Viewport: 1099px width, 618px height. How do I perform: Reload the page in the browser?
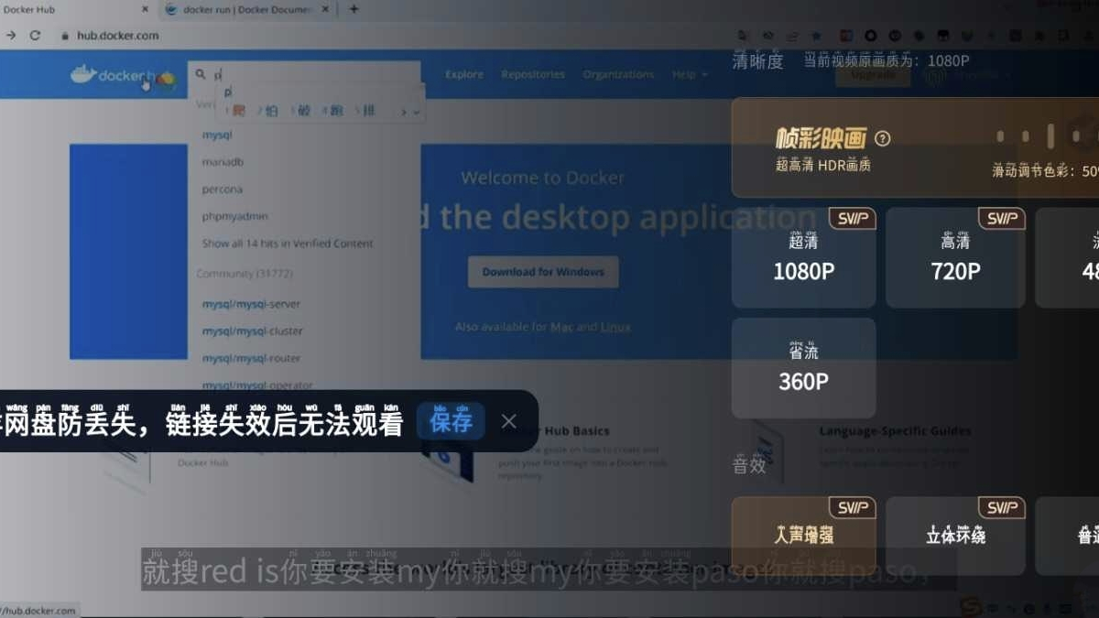pos(35,36)
